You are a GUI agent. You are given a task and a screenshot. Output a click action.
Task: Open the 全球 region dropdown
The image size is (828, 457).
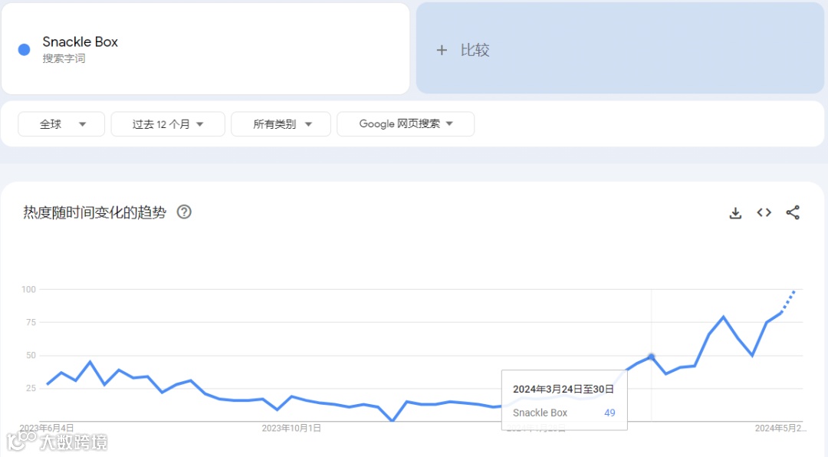pyautogui.click(x=61, y=124)
